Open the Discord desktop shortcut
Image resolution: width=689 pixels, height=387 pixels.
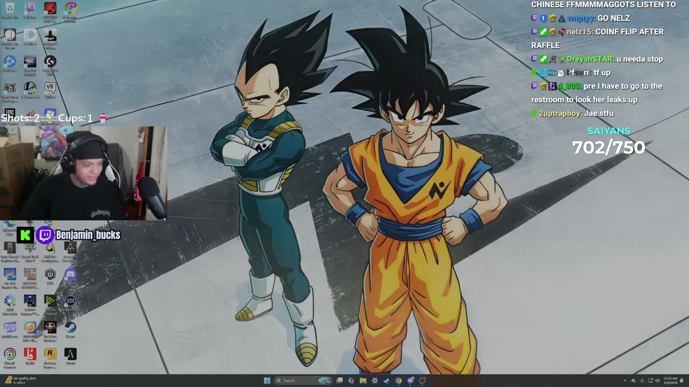click(70, 277)
